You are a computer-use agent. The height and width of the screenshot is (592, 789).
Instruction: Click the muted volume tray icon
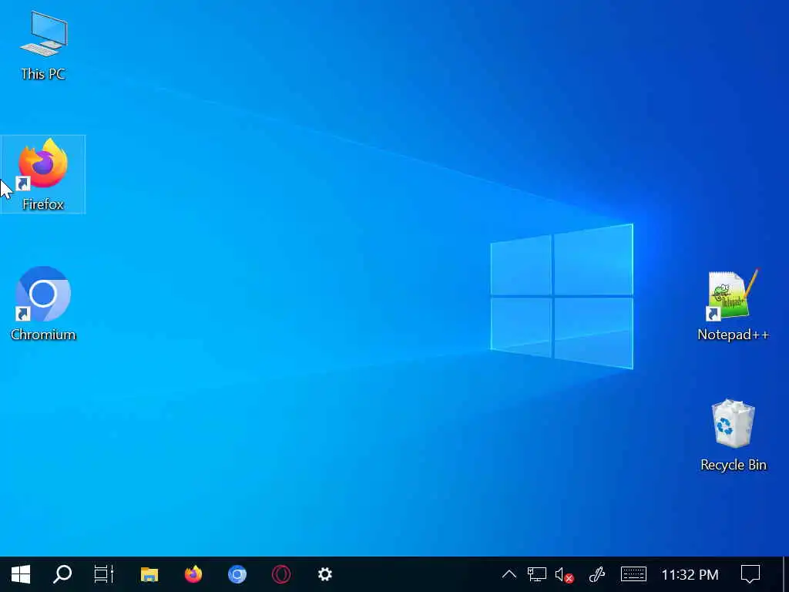click(563, 574)
